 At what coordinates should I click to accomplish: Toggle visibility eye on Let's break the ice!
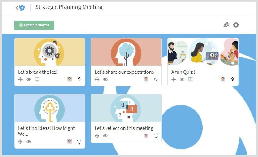pos(29,79)
